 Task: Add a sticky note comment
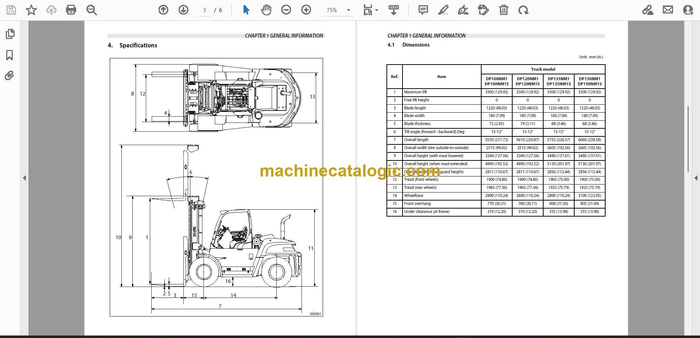tap(423, 10)
